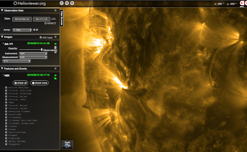Image resolution: width=247 pixels, height=152 pixels.
Task: Jump backward in time arrow
Action: tap(34, 29)
